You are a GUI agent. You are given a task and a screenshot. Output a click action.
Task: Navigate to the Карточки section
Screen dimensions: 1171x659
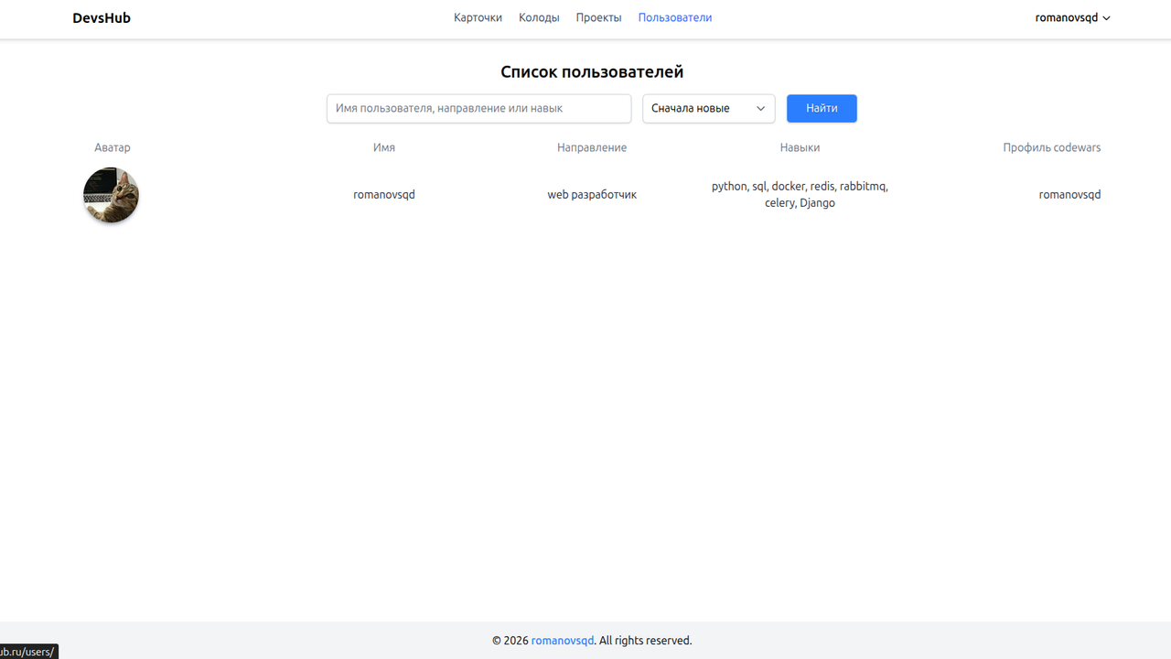478,17
